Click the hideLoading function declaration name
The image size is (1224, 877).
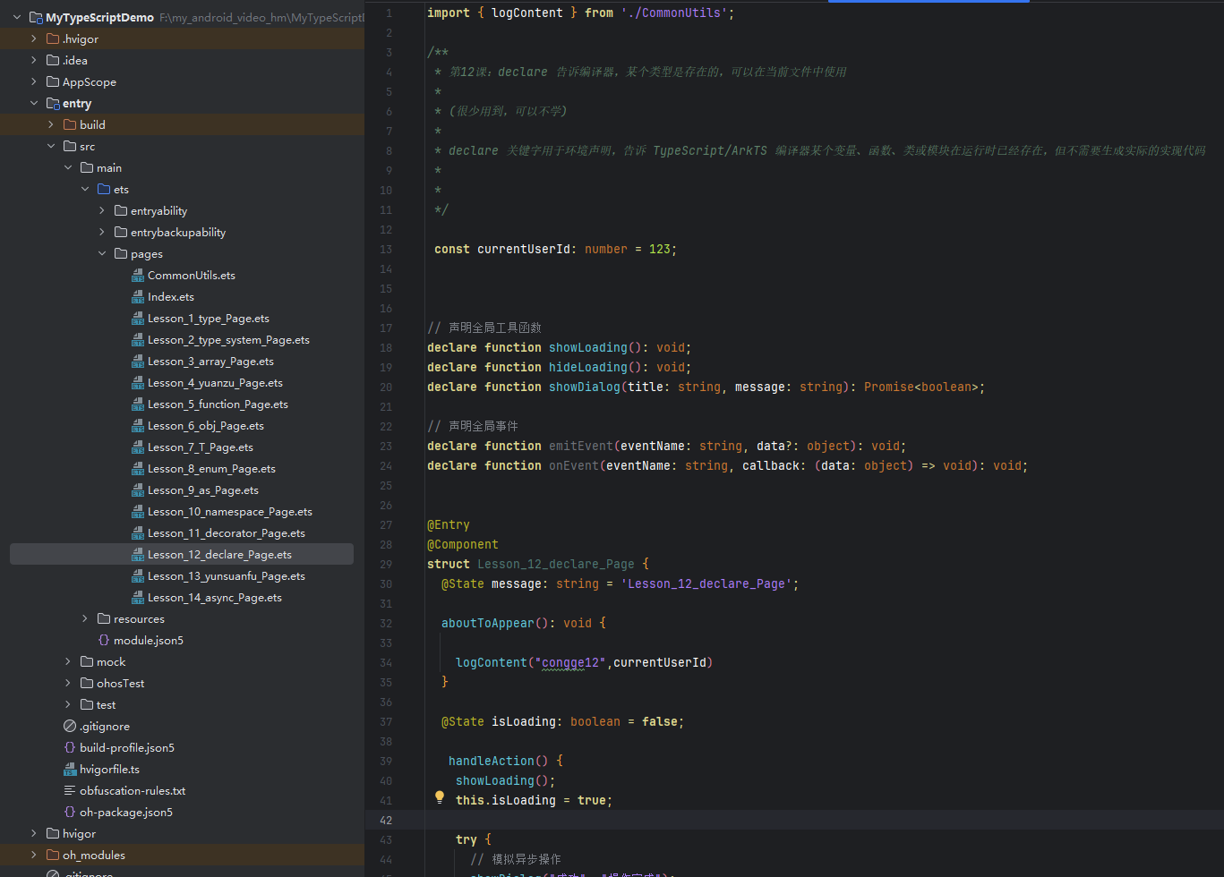point(588,367)
